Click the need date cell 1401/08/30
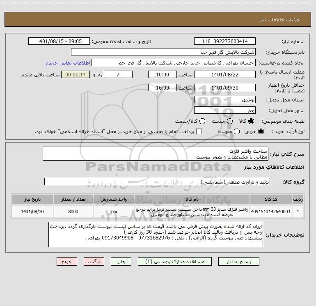Image resolution: width=316 pixels, height=306 pixels. 32,212
